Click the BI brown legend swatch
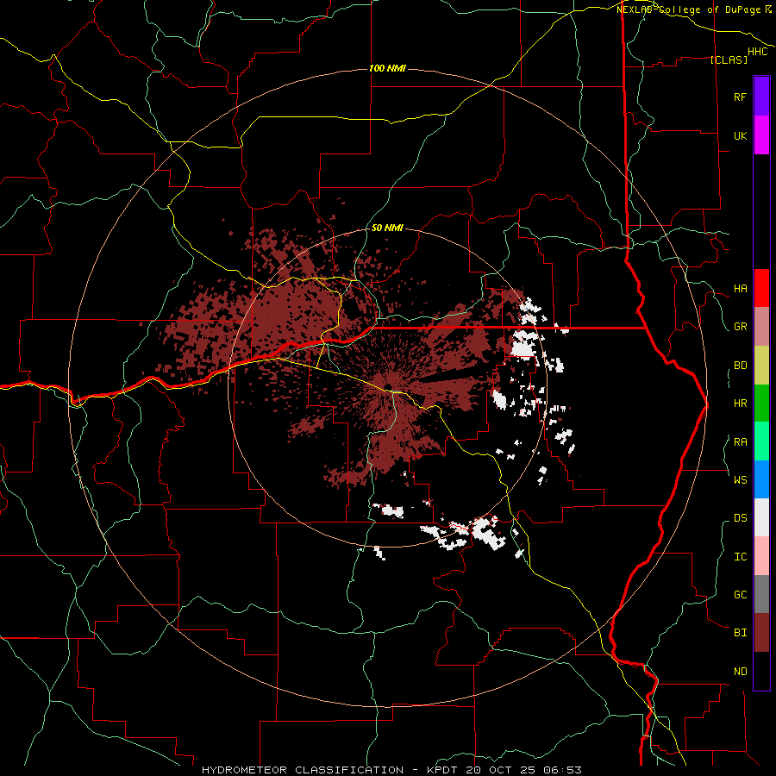This screenshot has width=776, height=776. (x=761, y=633)
